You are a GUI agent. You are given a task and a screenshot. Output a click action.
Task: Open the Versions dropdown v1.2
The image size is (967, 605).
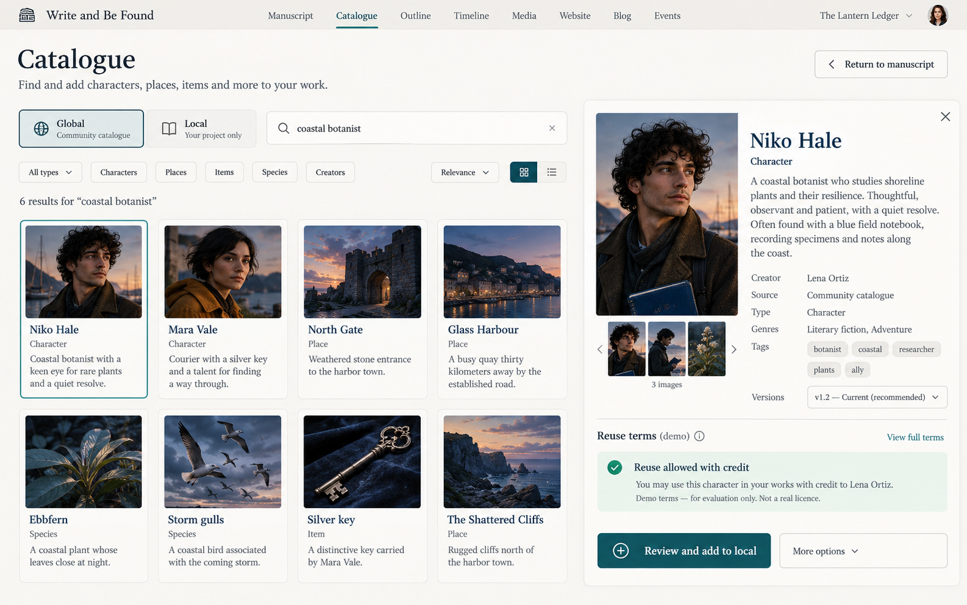click(877, 397)
